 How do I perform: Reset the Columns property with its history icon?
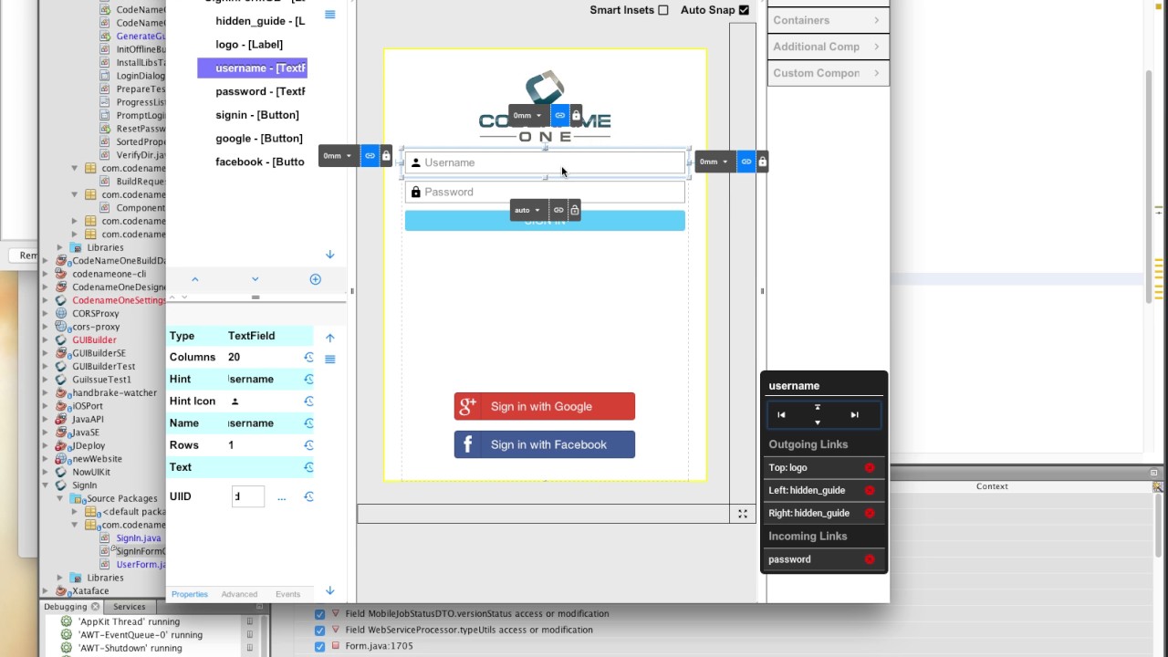(308, 358)
